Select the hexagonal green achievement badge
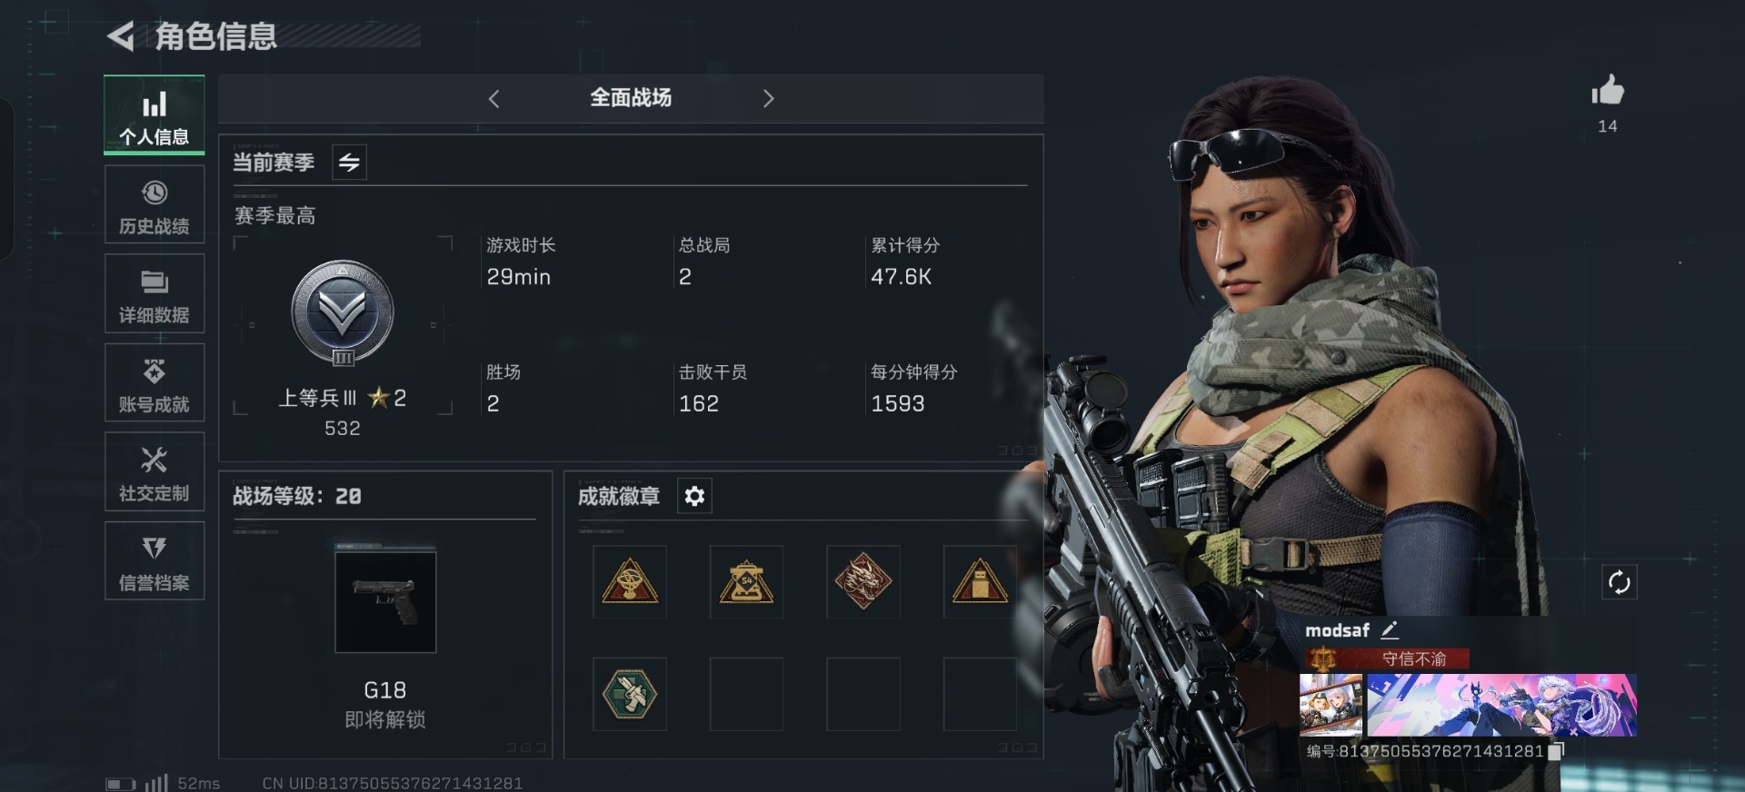 tap(629, 694)
